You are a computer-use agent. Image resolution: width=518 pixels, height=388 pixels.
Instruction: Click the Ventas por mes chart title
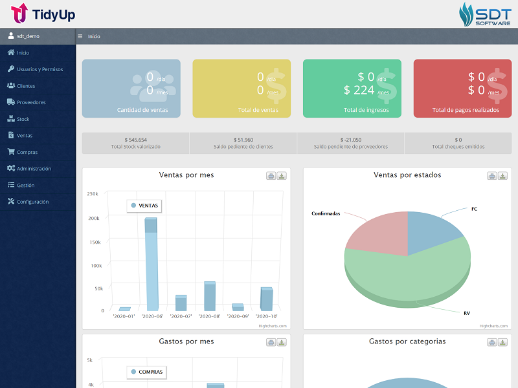tap(186, 175)
